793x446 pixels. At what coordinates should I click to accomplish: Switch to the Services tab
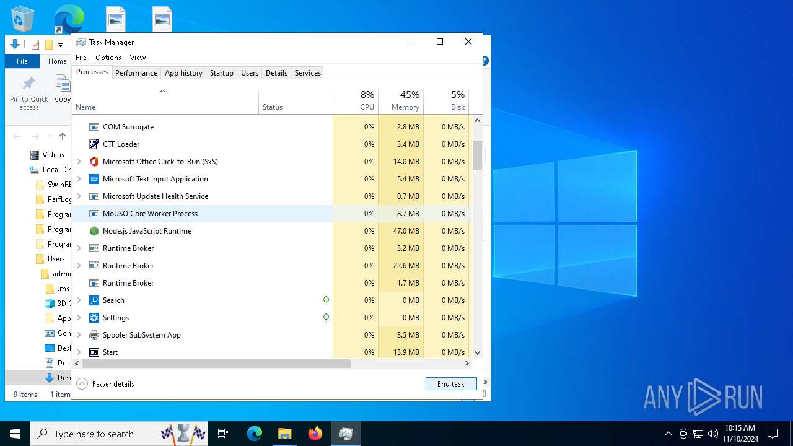click(308, 73)
